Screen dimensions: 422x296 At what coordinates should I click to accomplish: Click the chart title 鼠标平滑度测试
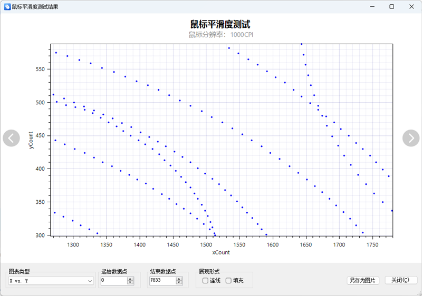(220, 24)
